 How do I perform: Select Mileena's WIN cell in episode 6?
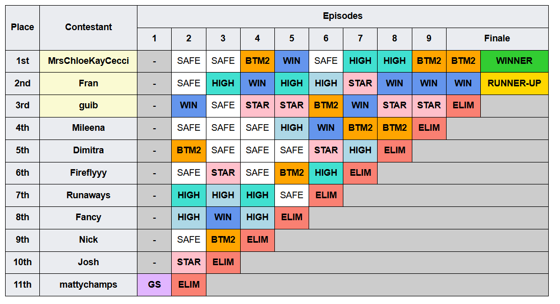(x=325, y=128)
